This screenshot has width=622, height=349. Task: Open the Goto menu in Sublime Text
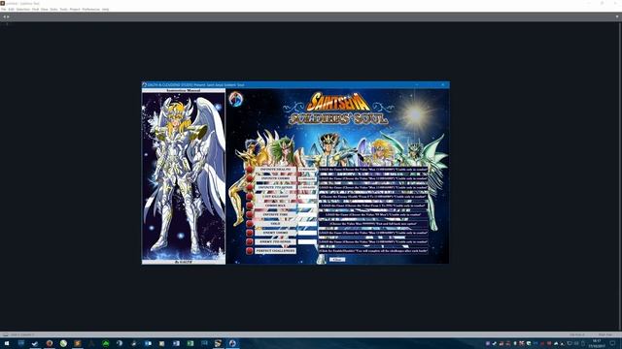point(53,9)
